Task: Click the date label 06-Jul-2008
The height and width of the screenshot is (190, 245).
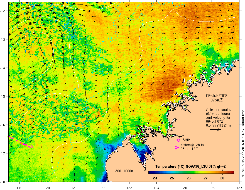Action: coord(217,96)
